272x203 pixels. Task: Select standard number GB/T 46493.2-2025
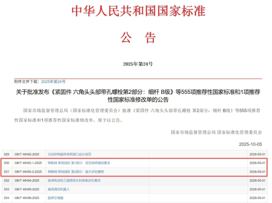tap(28, 172)
